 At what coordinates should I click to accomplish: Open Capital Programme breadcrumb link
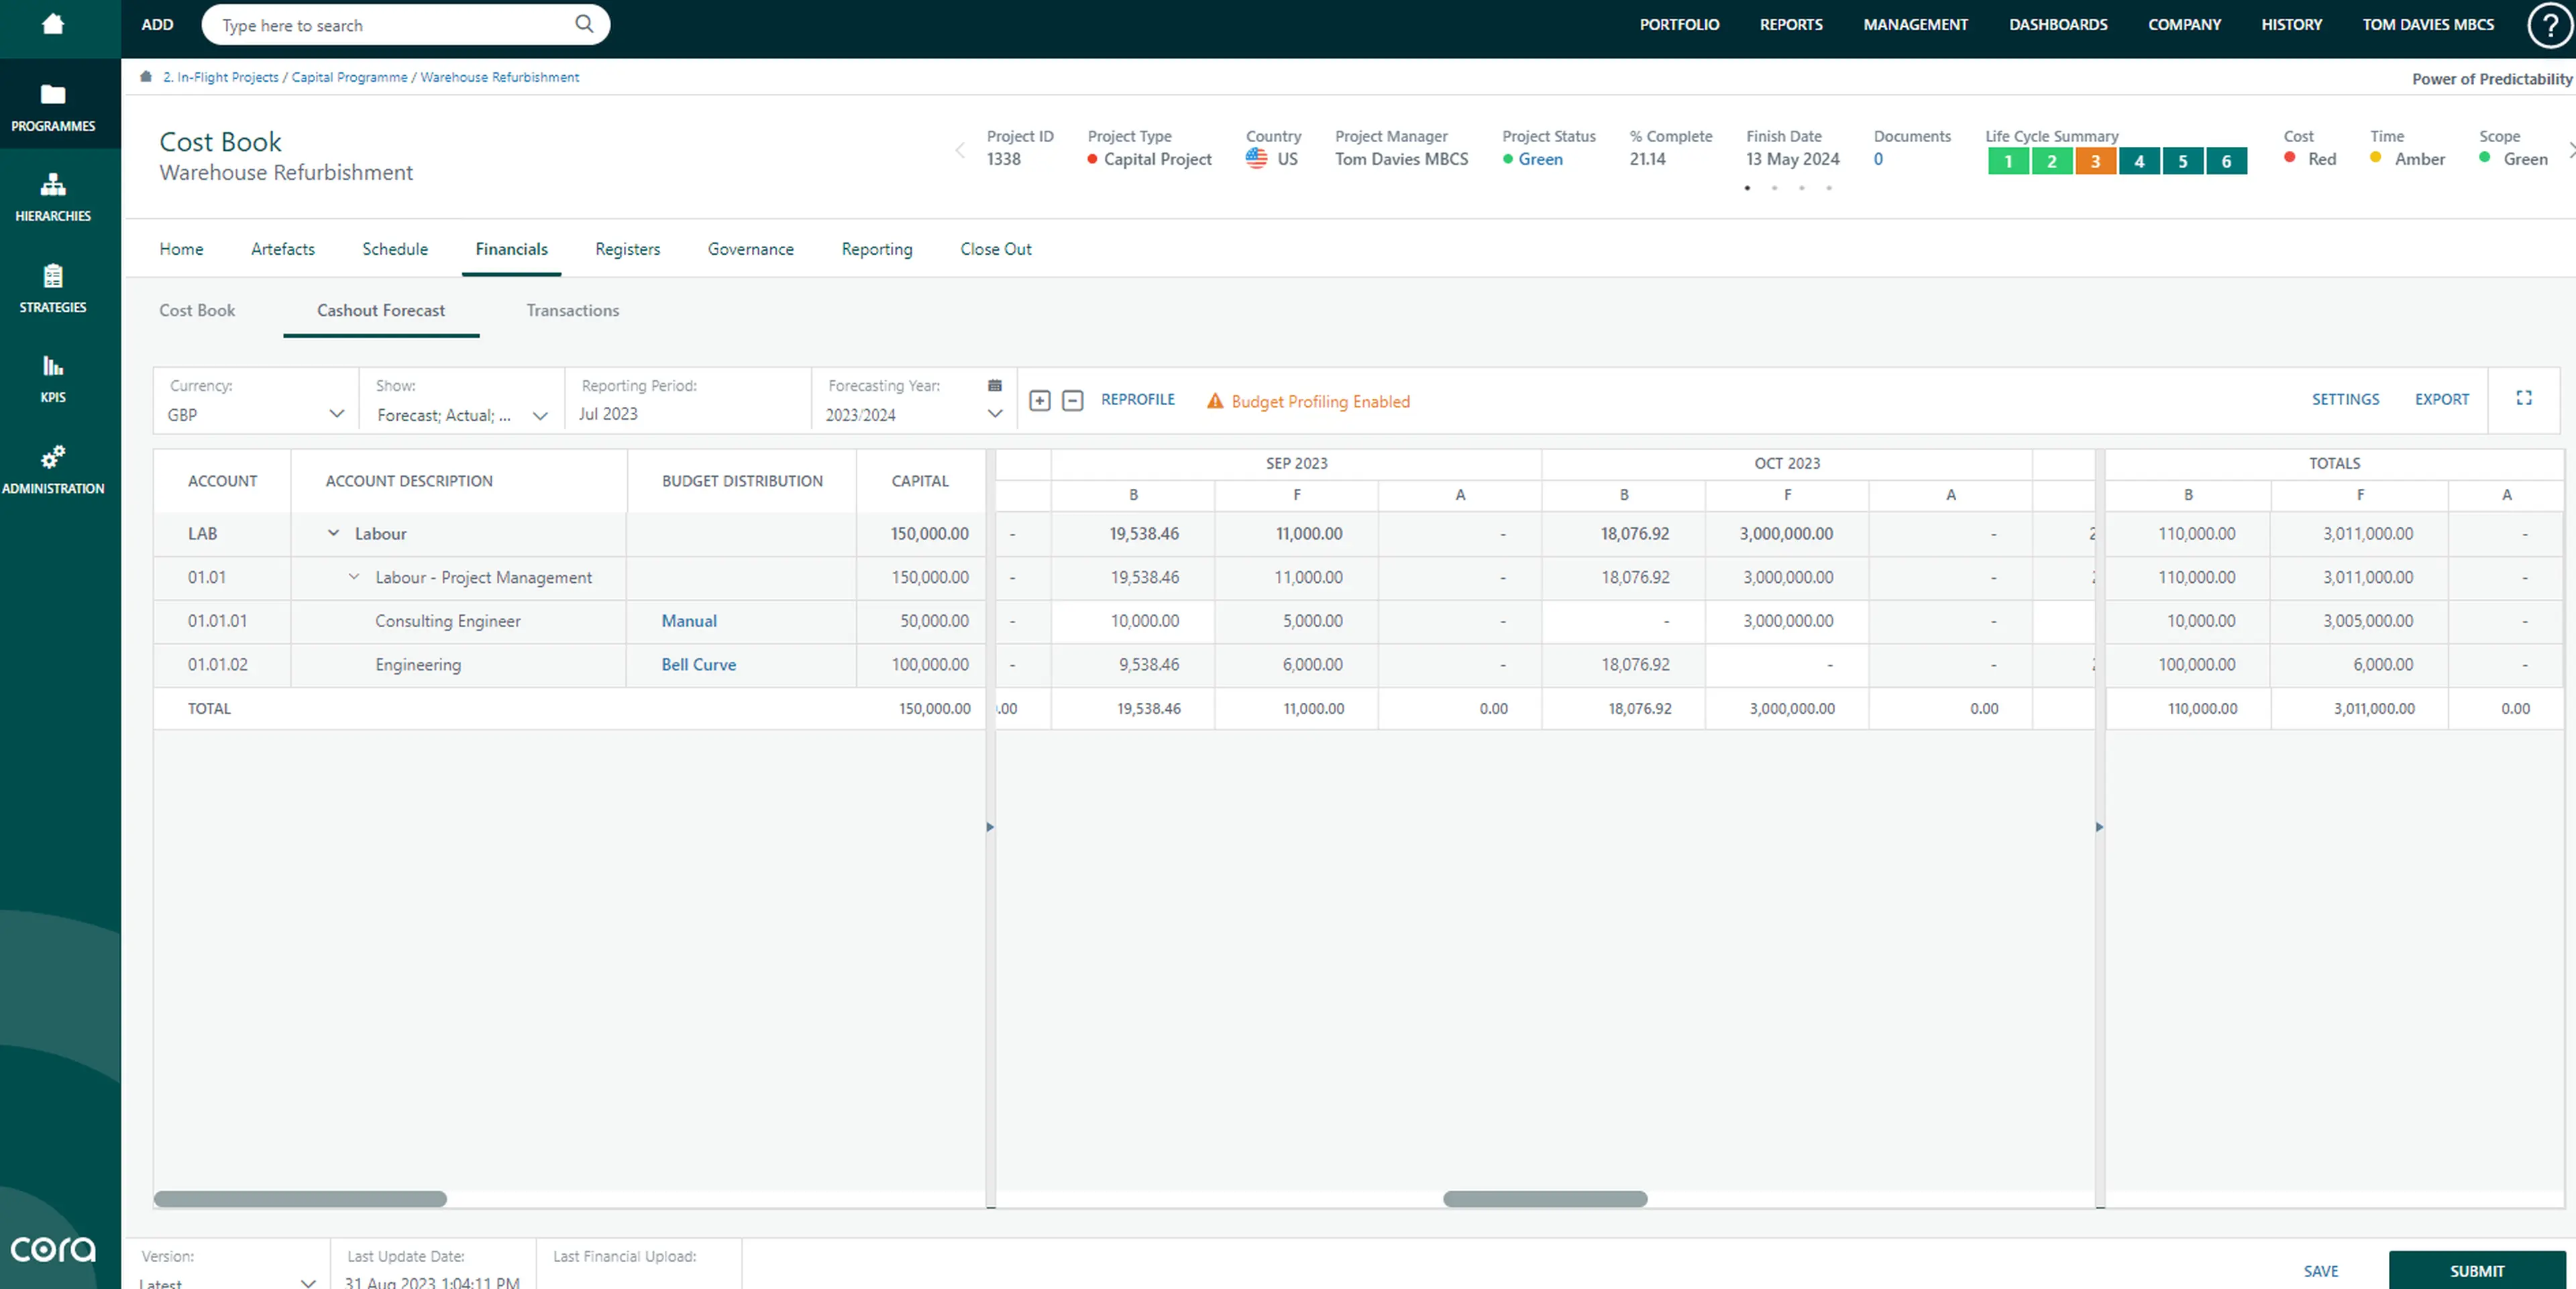(349, 77)
